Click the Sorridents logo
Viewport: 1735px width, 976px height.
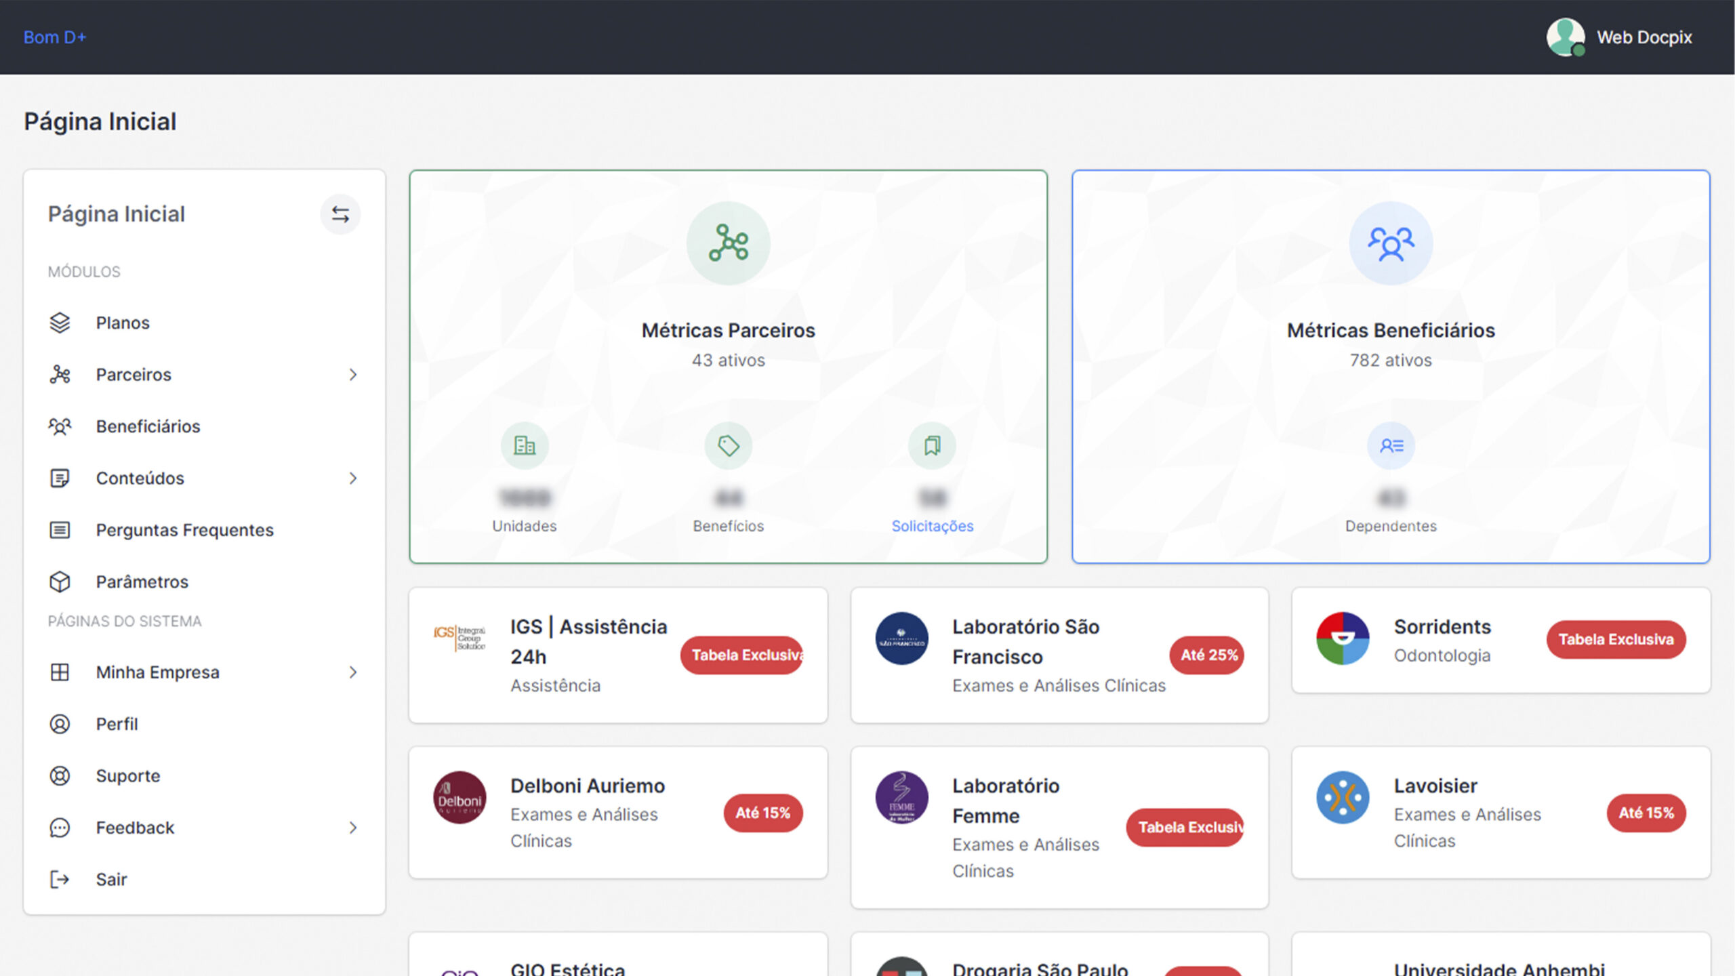click(x=1343, y=638)
